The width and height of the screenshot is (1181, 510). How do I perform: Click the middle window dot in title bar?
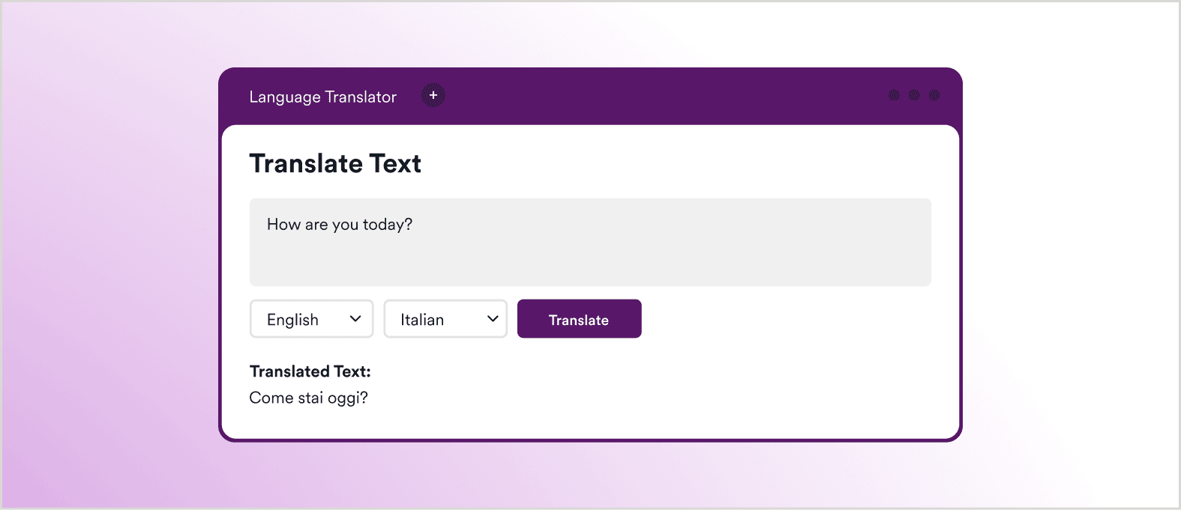tap(914, 95)
